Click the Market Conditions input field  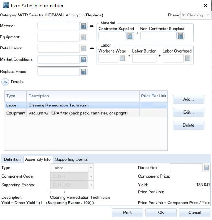[58, 59]
